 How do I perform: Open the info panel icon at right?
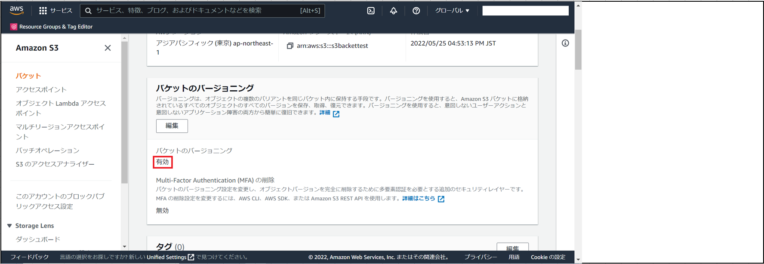pos(565,43)
